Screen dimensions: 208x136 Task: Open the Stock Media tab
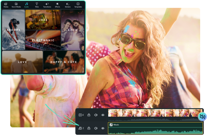pos(16,5)
